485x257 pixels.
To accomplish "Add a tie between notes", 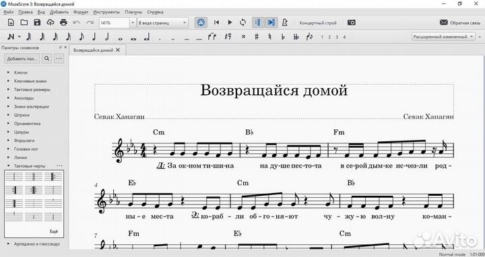I will (212, 37).
